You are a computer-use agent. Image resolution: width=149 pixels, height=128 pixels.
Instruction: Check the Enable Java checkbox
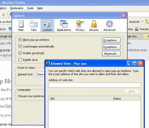(20, 60)
